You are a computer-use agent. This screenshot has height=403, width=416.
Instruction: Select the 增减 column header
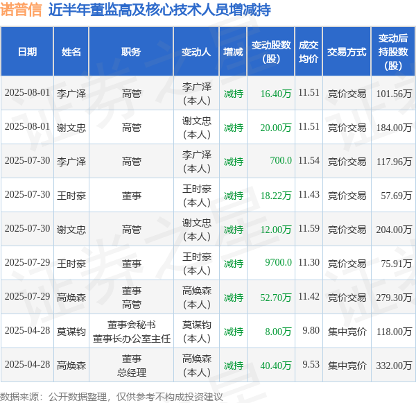233,52
